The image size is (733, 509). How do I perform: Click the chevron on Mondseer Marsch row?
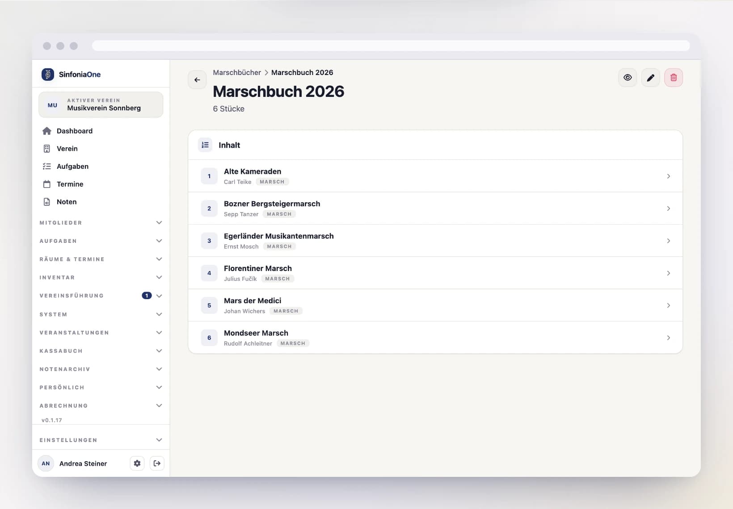[668, 338]
